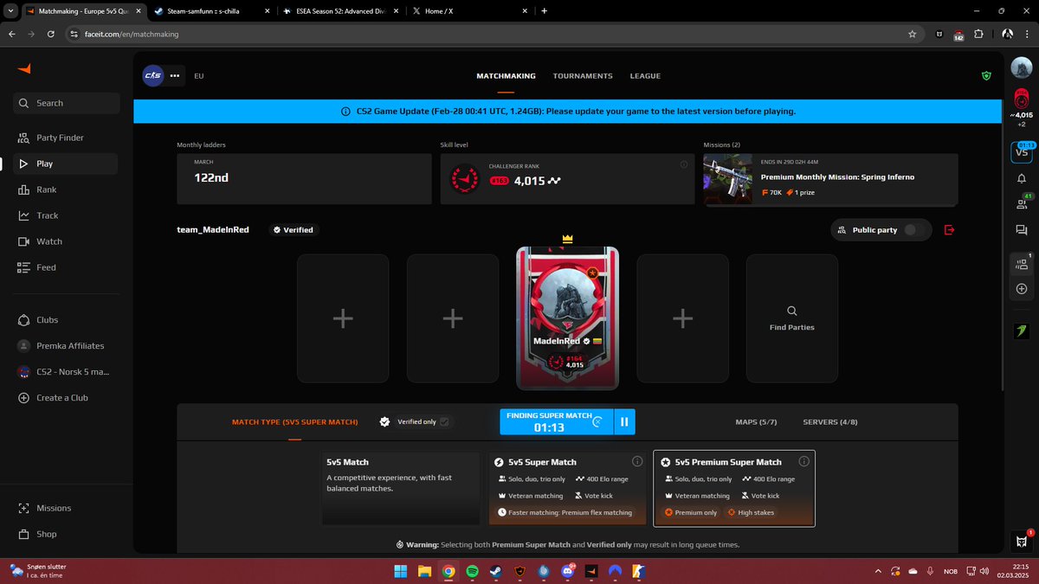Open Discord from the taskbar
Viewport: 1039px width, 584px height.
tap(568, 571)
